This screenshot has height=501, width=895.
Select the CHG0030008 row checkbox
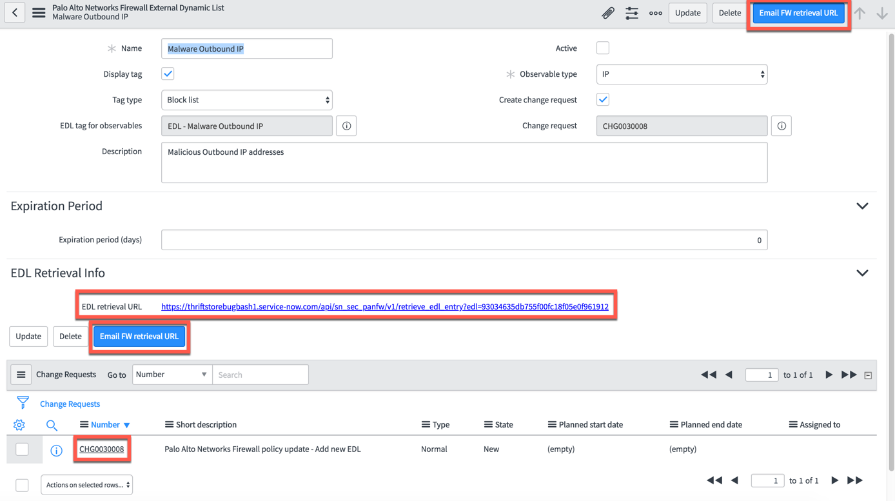click(x=22, y=449)
